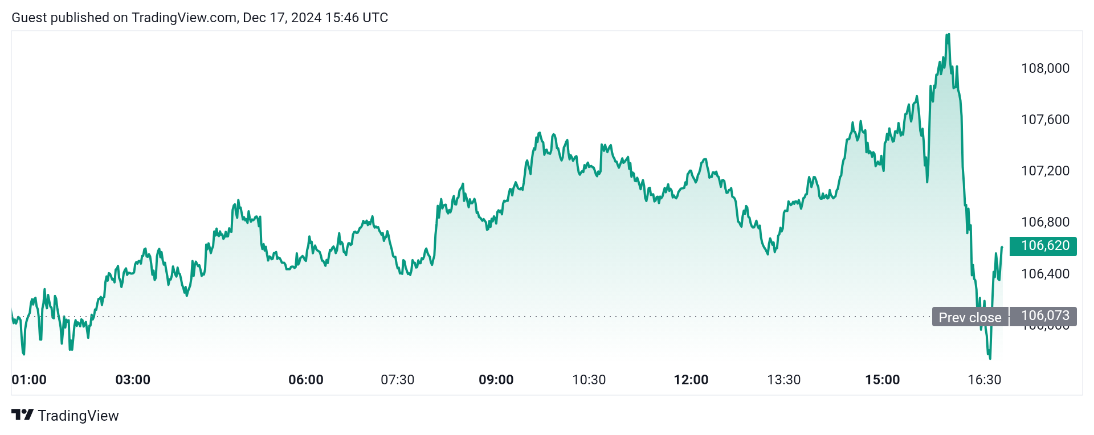Select the 12:00 time axis label
The height and width of the screenshot is (435, 1094).
pos(691,380)
